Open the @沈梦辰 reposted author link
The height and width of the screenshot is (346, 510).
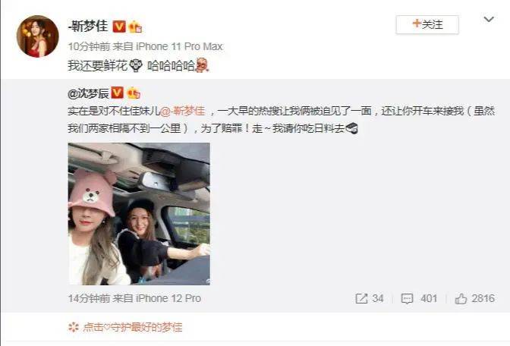tap(89, 93)
